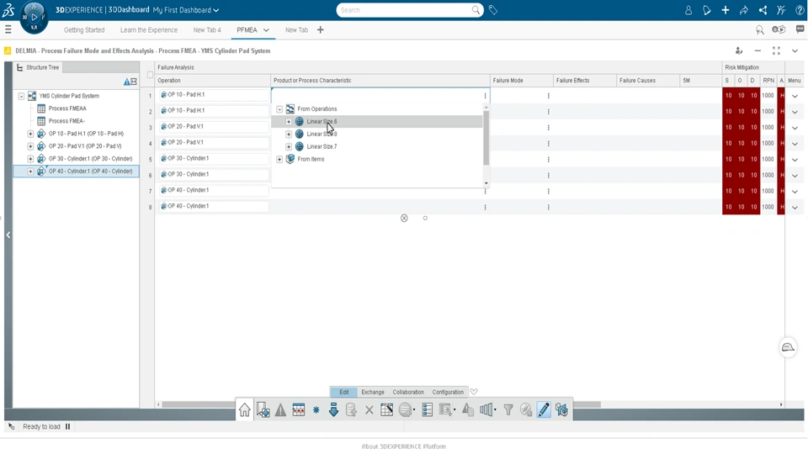Open the Collaboration action bar section
Image resolution: width=808 pixels, height=454 pixels.
click(x=408, y=393)
